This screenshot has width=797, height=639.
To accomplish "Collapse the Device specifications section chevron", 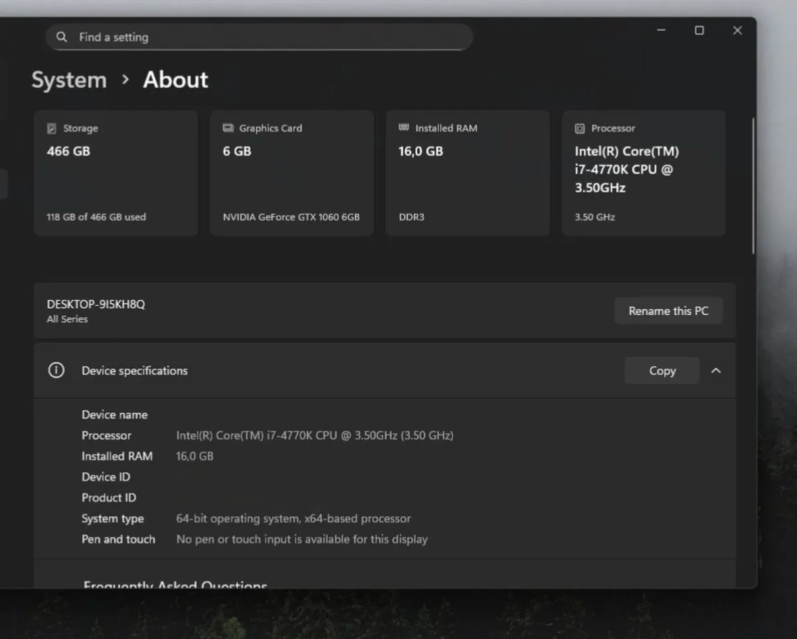I will 716,371.
